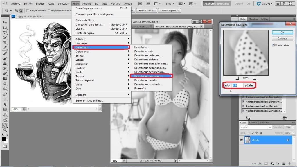Open Galería de filtros... entry
Image resolution: width=297 pixels, height=167 pixels.
point(86,20)
